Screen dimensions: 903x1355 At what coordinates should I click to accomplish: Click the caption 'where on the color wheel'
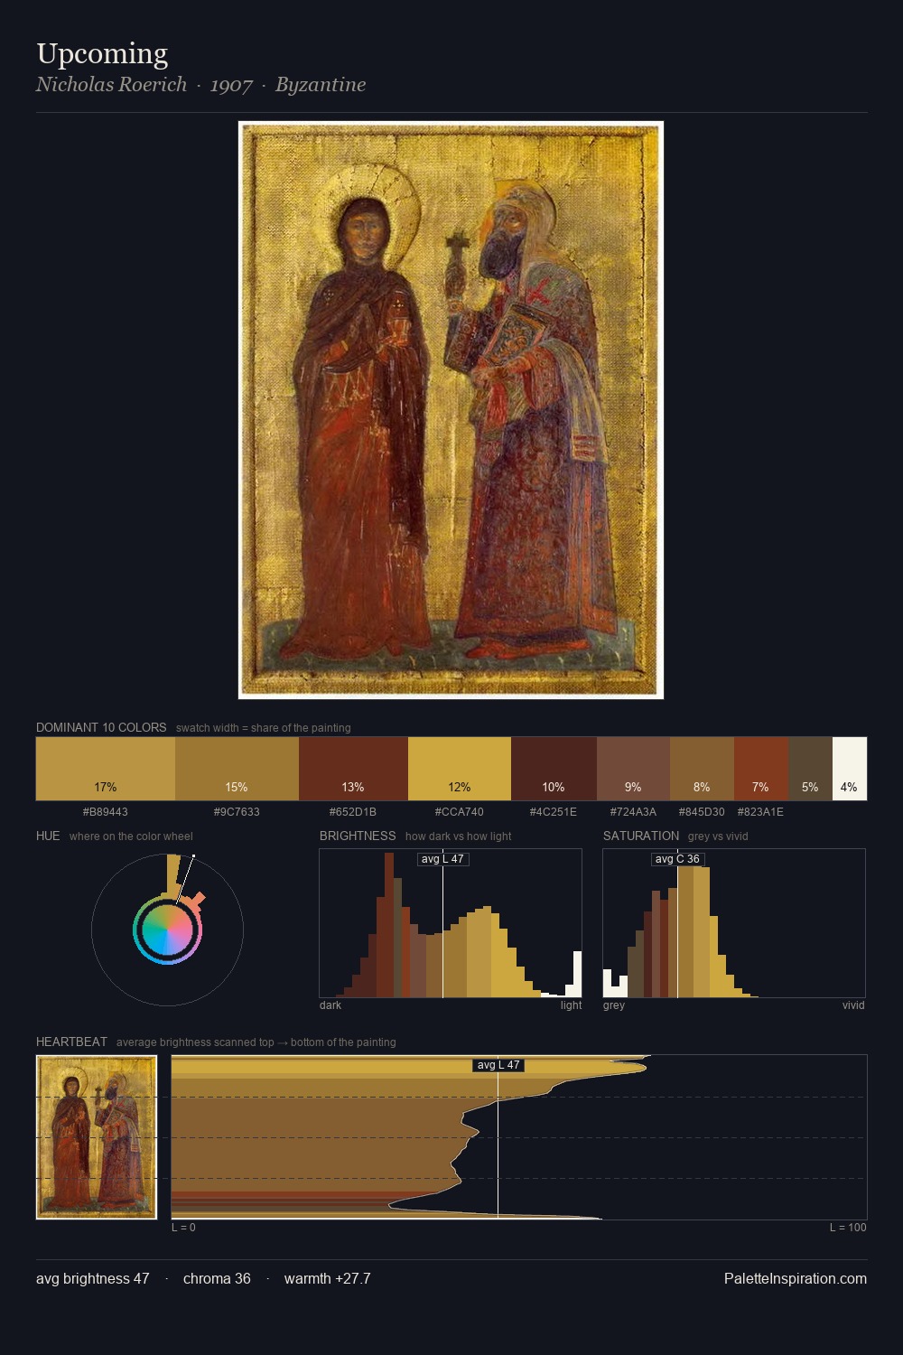(x=131, y=836)
